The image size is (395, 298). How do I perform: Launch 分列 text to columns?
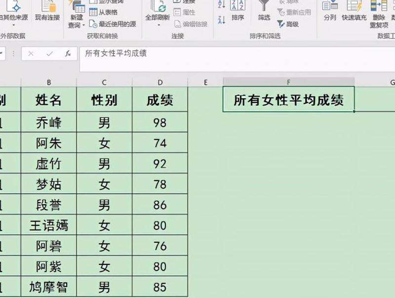(x=330, y=10)
